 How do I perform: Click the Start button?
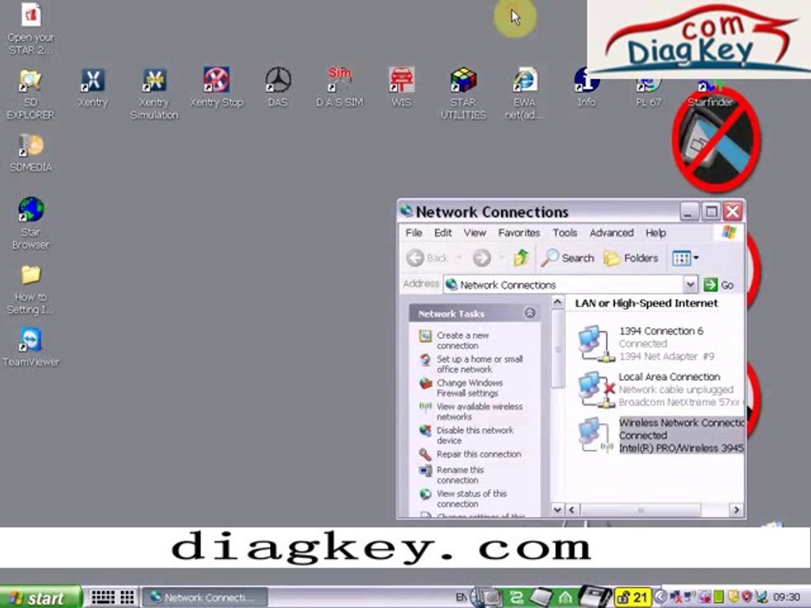pyautogui.click(x=40, y=598)
